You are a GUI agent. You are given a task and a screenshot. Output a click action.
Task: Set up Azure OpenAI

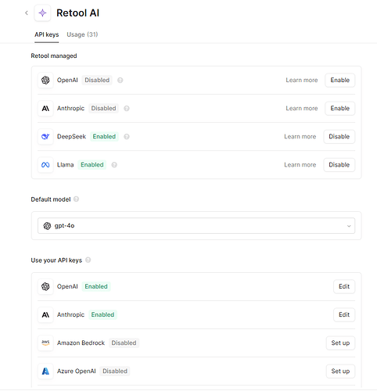340,371
